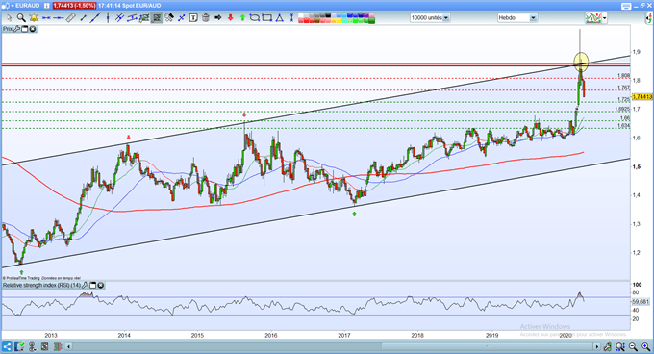Viewport: 654px width, 354px height.
Task: Click the yellow highlighted circle on chart
Action: pyautogui.click(x=581, y=62)
